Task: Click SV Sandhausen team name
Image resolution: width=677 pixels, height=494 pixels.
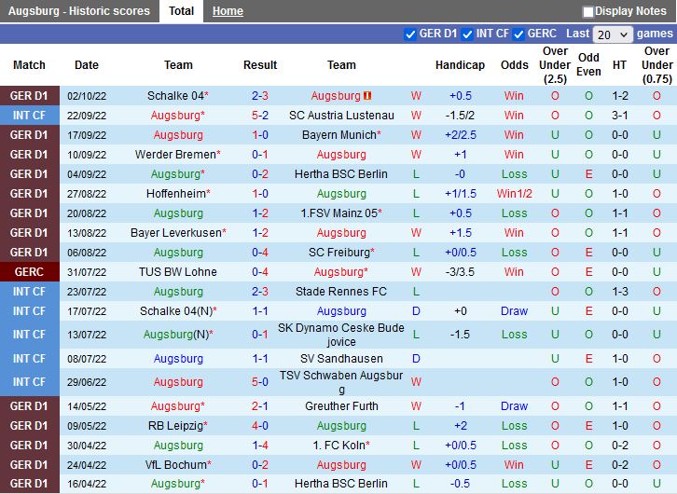Action: click(341, 359)
